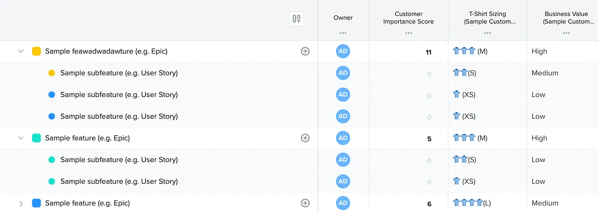This screenshot has height=212, width=598.
Task: Click (S) sizing on teal subfeature
Action: coord(465,160)
